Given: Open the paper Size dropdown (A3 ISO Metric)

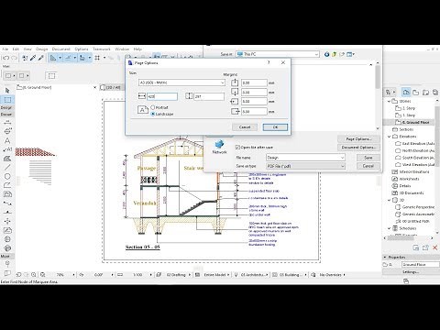Looking at the screenshot, I should (x=181, y=82).
